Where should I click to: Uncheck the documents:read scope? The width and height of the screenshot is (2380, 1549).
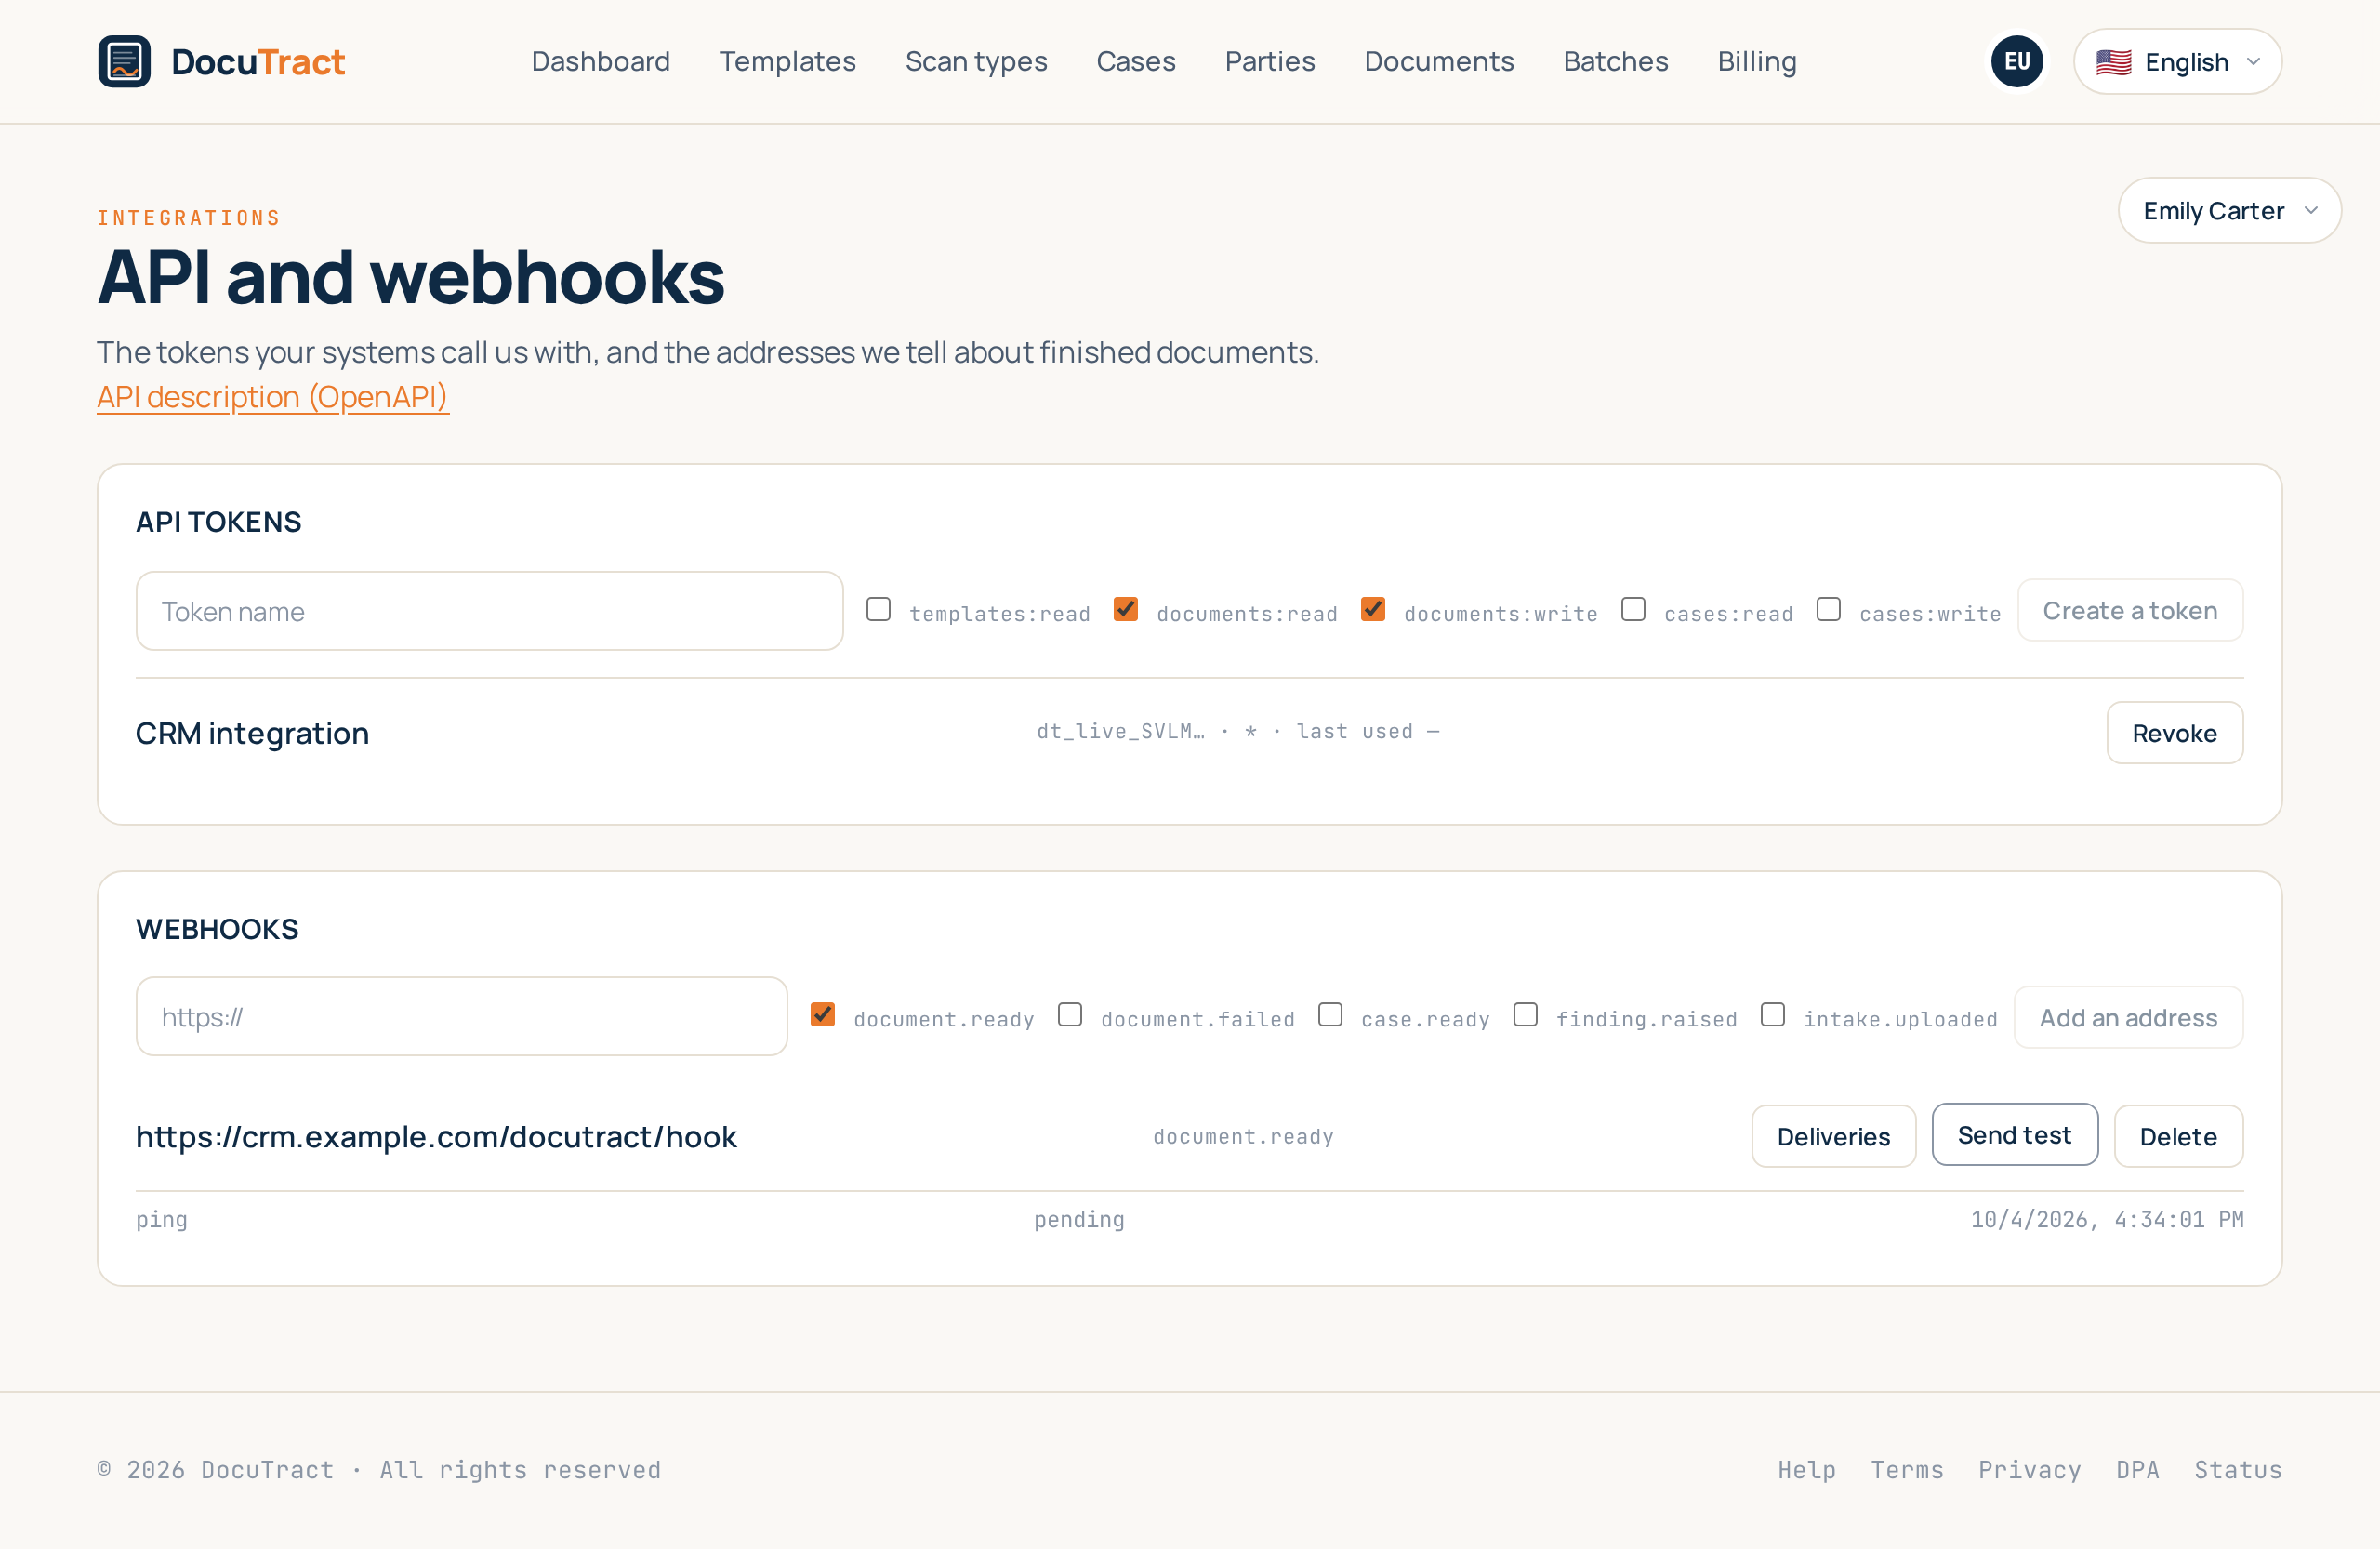point(1126,609)
